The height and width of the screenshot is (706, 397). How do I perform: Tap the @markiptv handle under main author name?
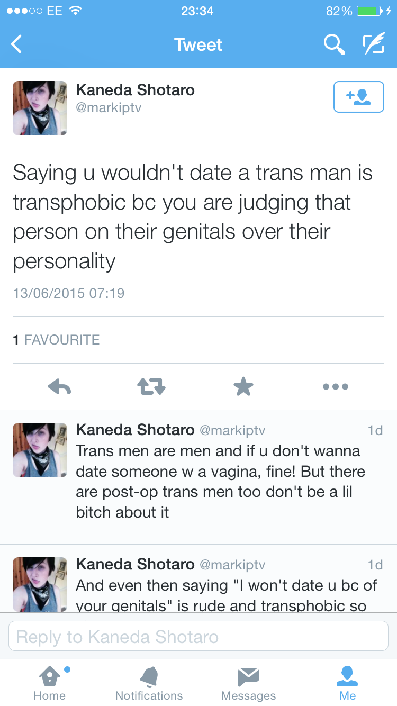click(x=109, y=108)
